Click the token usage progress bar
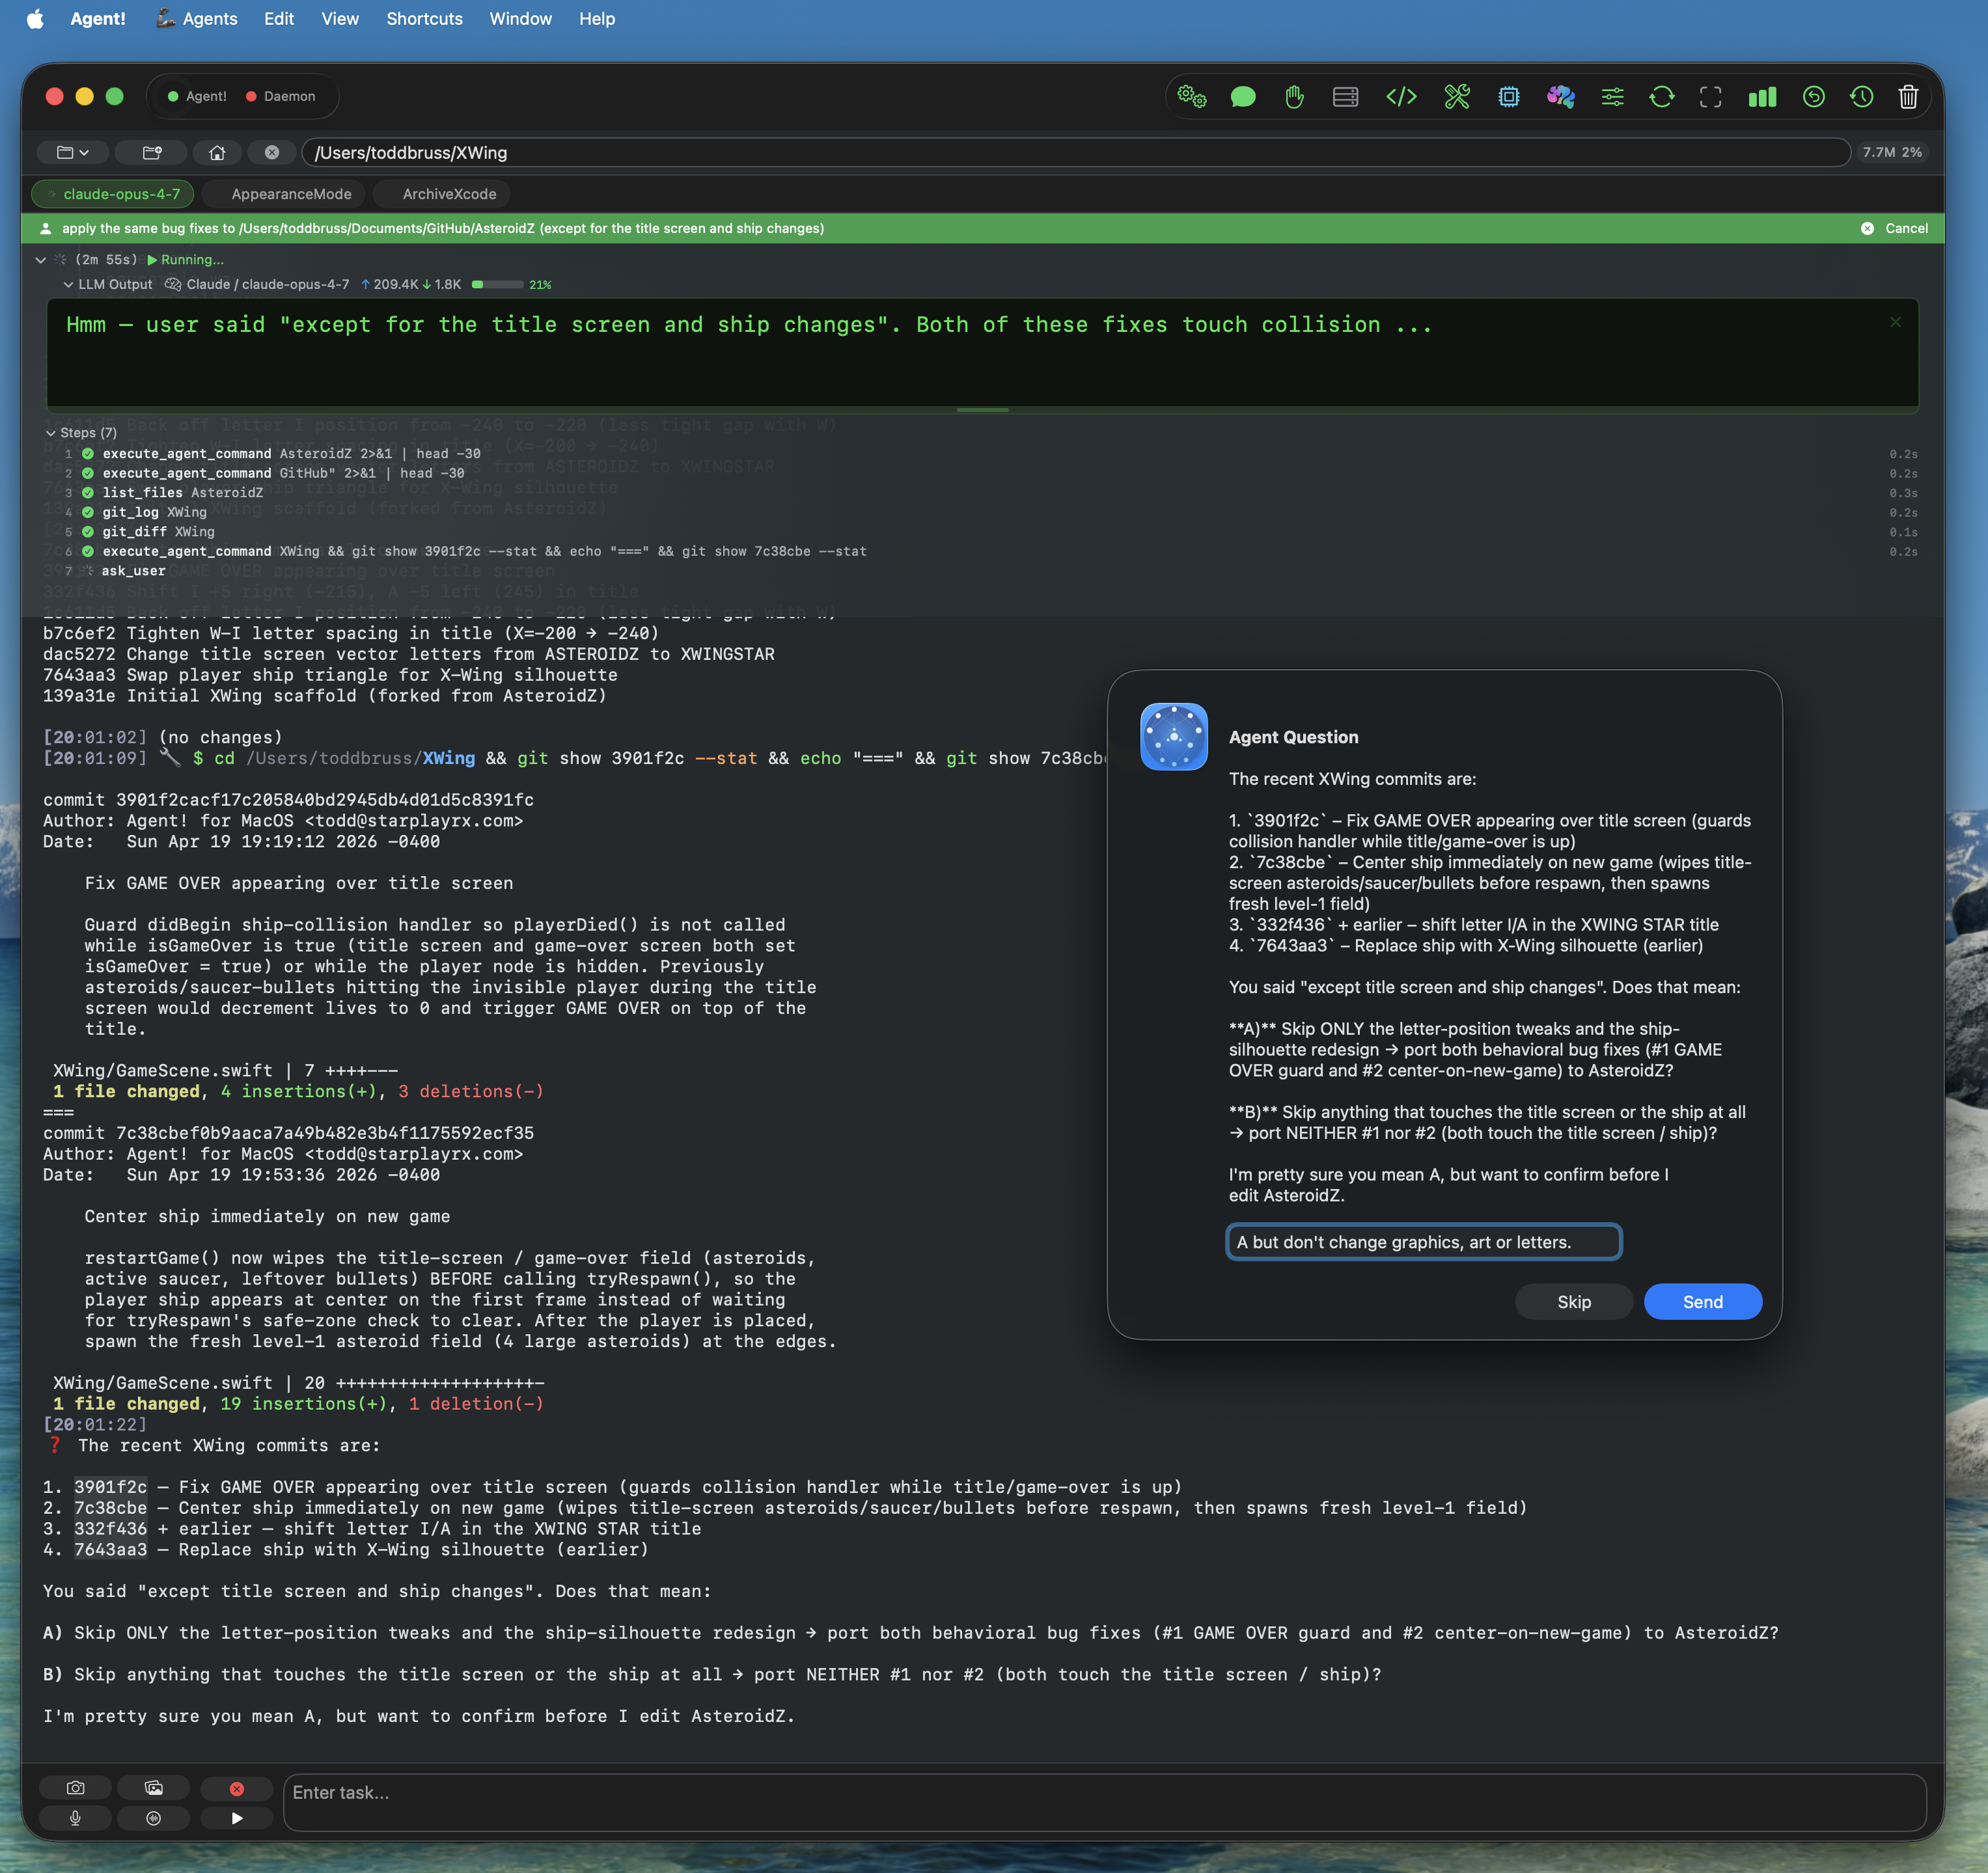1988x1873 pixels. (498, 284)
